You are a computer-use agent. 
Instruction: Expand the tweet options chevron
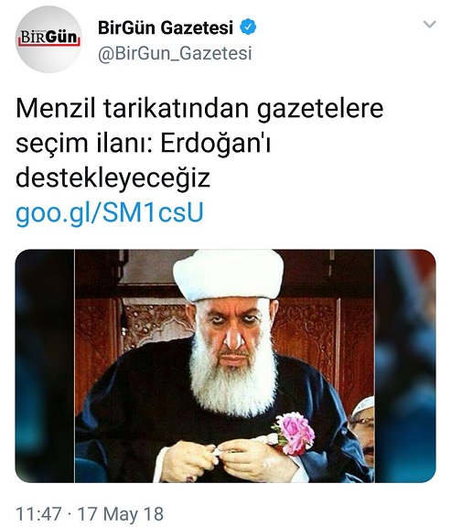click(x=429, y=25)
